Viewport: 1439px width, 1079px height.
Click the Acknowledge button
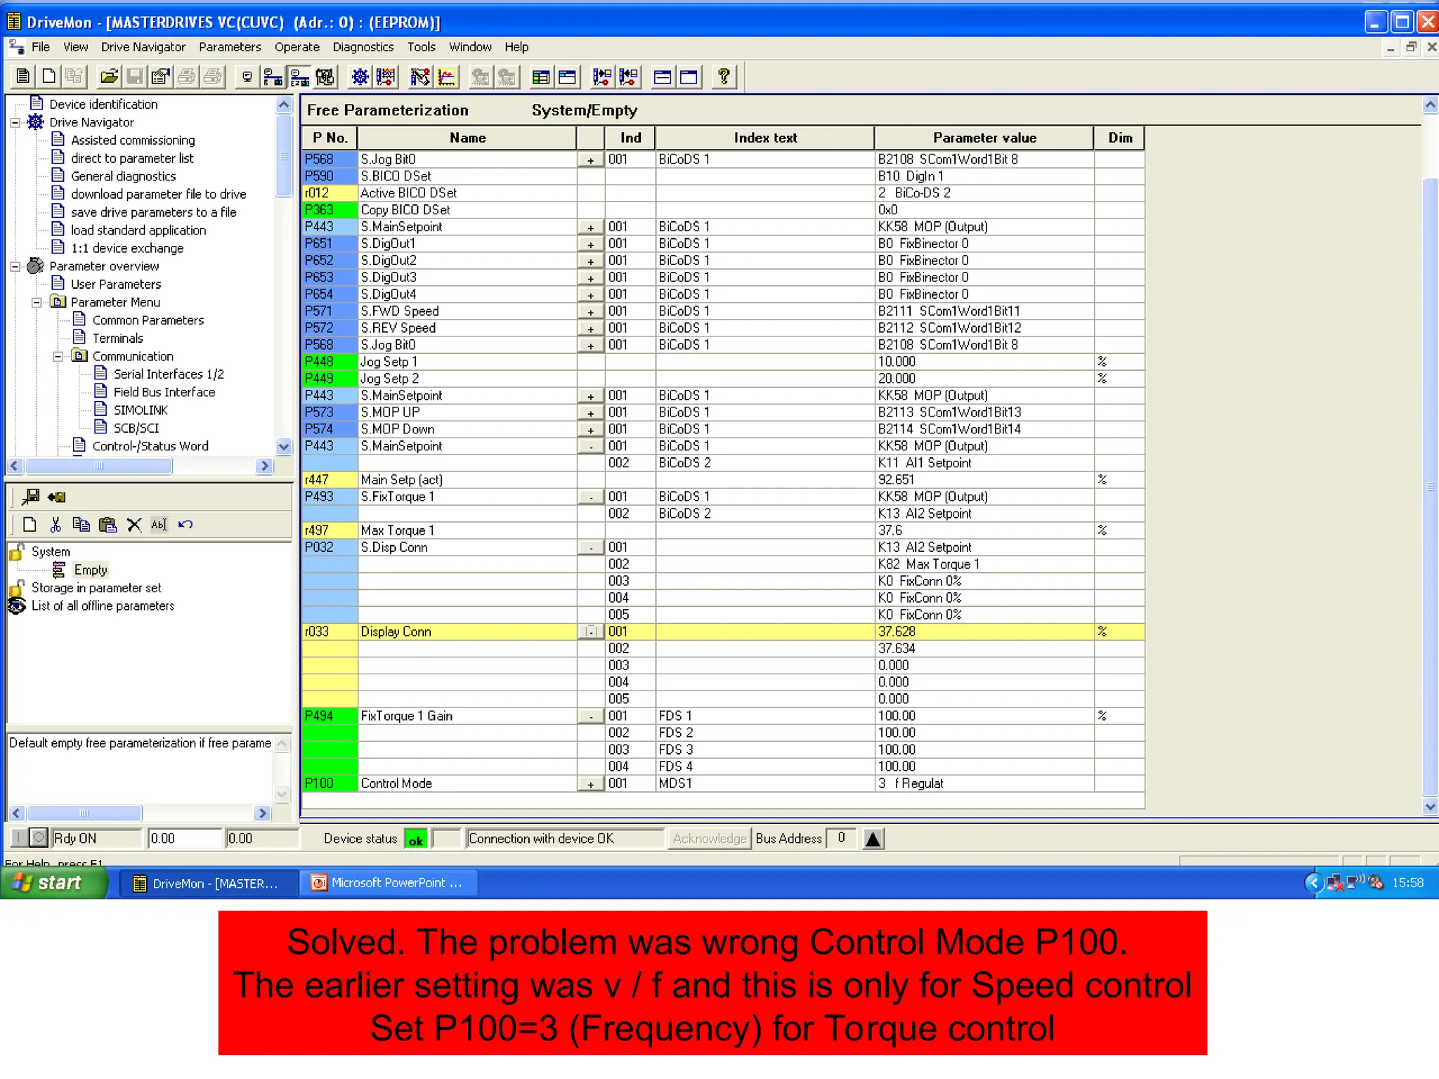pyautogui.click(x=709, y=838)
